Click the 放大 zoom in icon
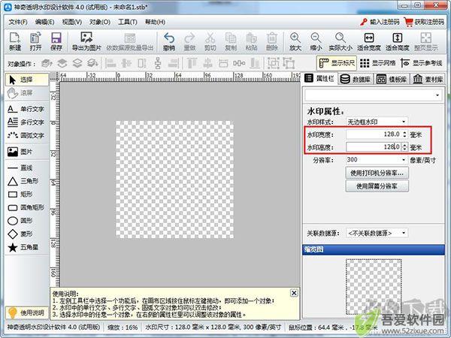The image size is (451, 338). [295, 41]
